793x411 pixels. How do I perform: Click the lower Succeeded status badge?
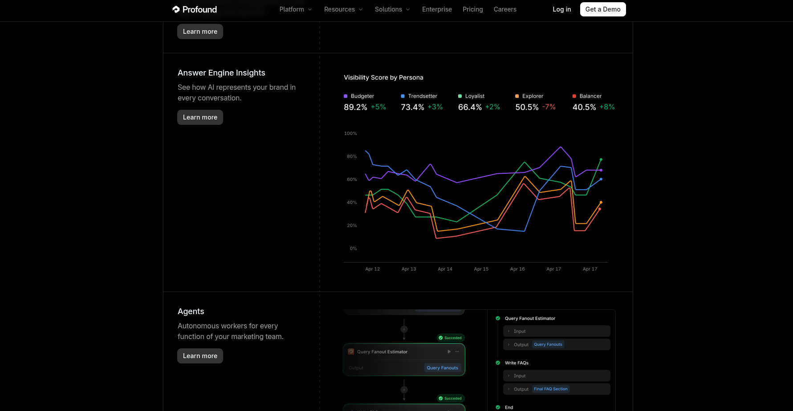click(x=451, y=398)
